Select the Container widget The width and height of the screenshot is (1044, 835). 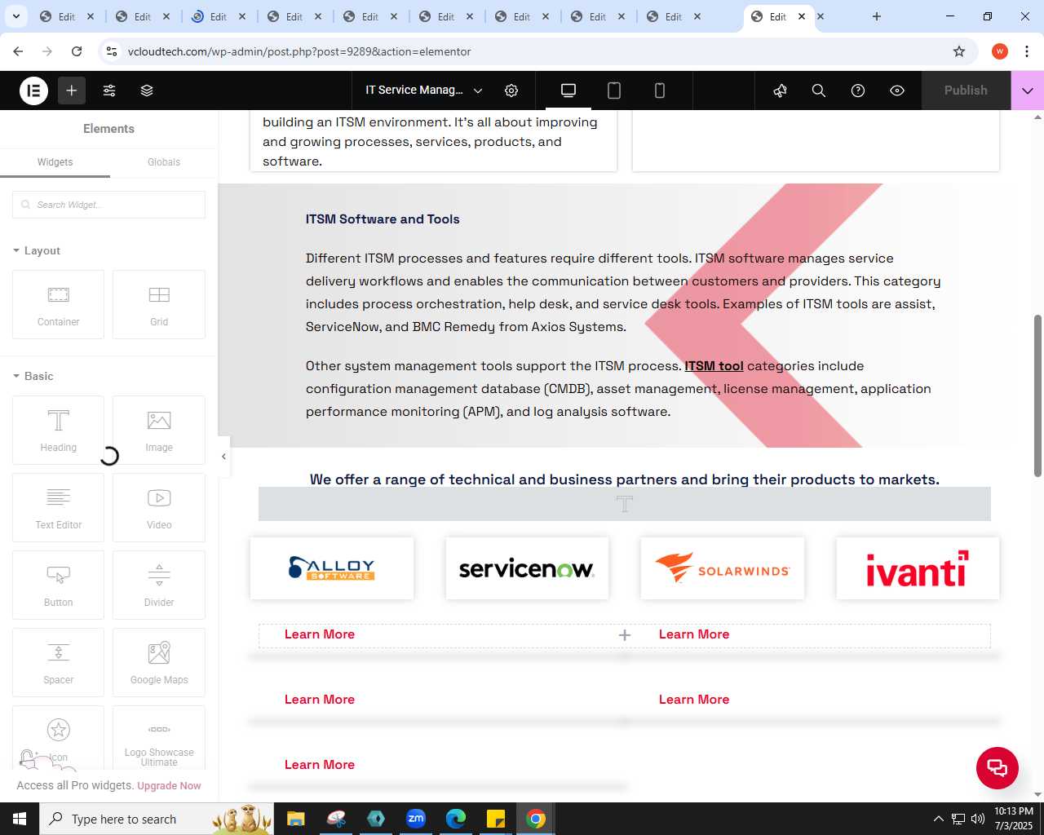59,304
